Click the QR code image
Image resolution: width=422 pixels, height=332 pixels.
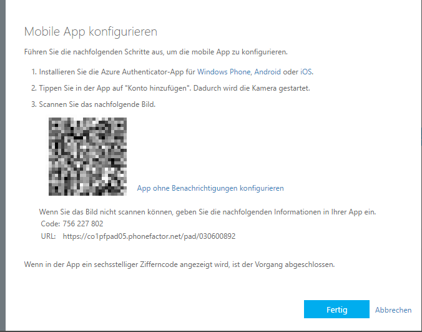[91, 156]
